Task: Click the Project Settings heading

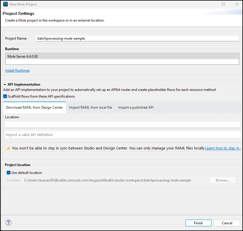Action: 18,13
